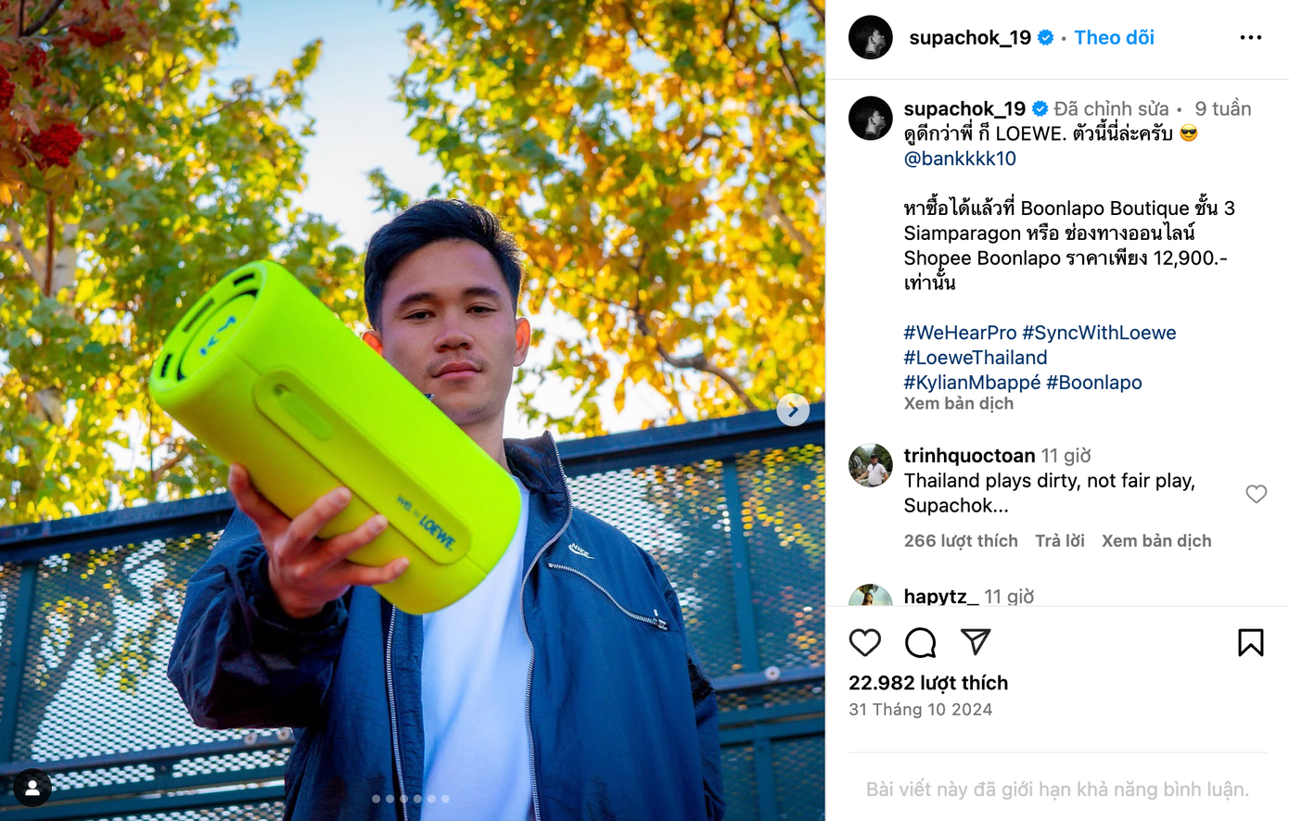Click Xem bản dịch under the caption

tap(959, 404)
